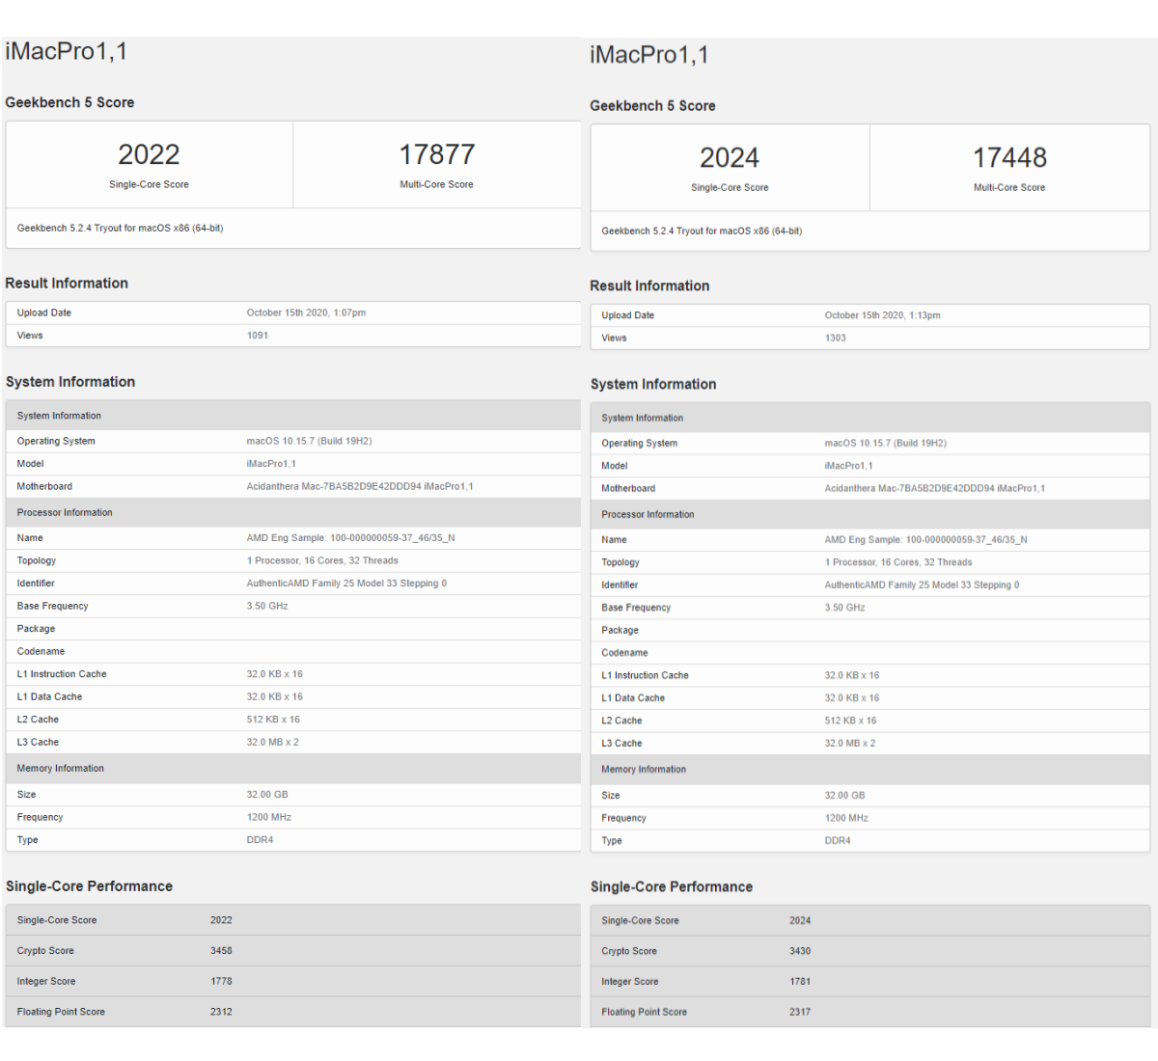The height and width of the screenshot is (1061, 1158).
Task: Click right identifier AuthenticAMD Family 25 Model 33
Action: tap(922, 585)
